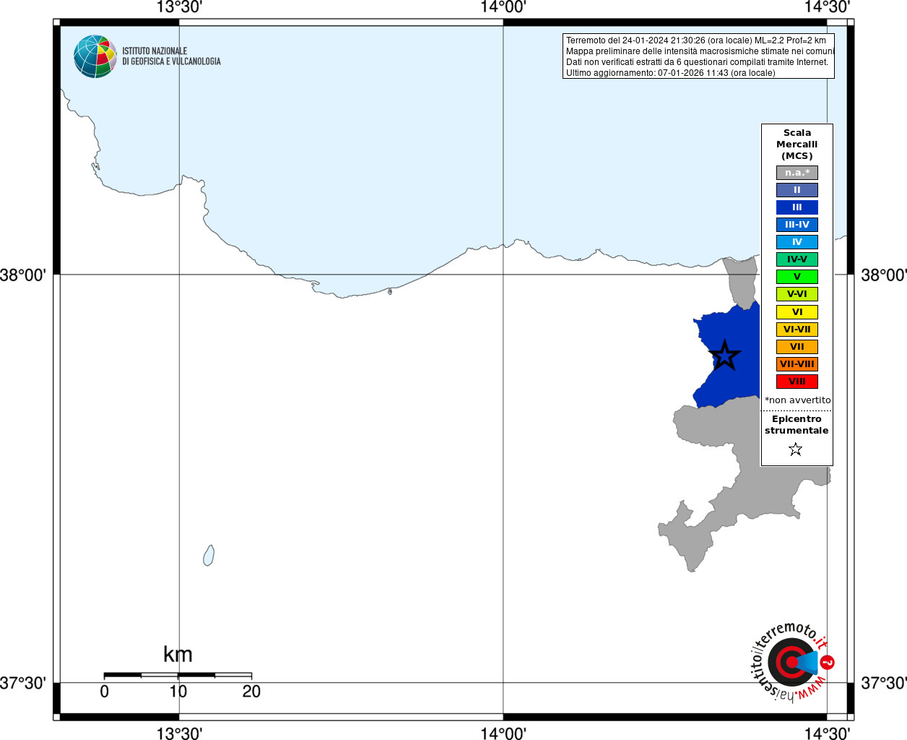Viewport: 907px width, 740px height.
Task: Click the right 38°00' latitude label
Action: (x=884, y=275)
